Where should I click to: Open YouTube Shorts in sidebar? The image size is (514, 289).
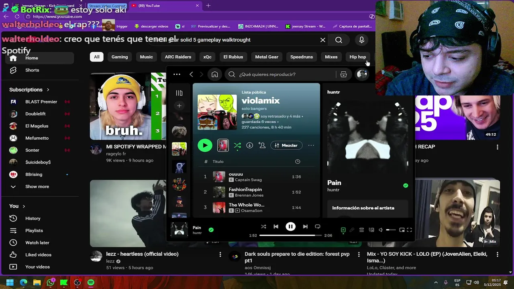[32, 70]
